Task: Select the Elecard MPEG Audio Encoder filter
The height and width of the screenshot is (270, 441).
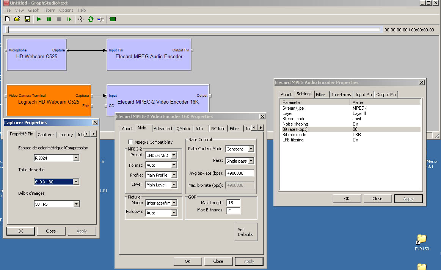Action: [x=149, y=55]
